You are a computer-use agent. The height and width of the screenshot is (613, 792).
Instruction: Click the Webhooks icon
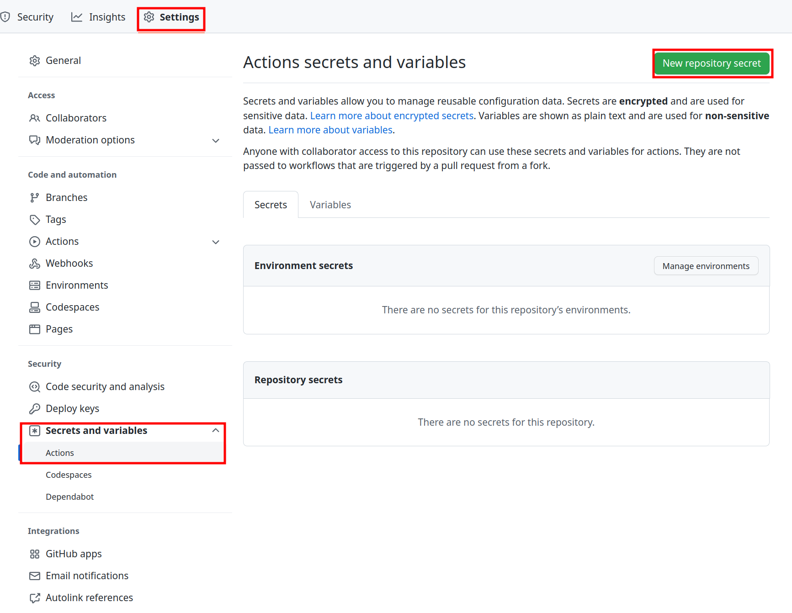coord(35,264)
